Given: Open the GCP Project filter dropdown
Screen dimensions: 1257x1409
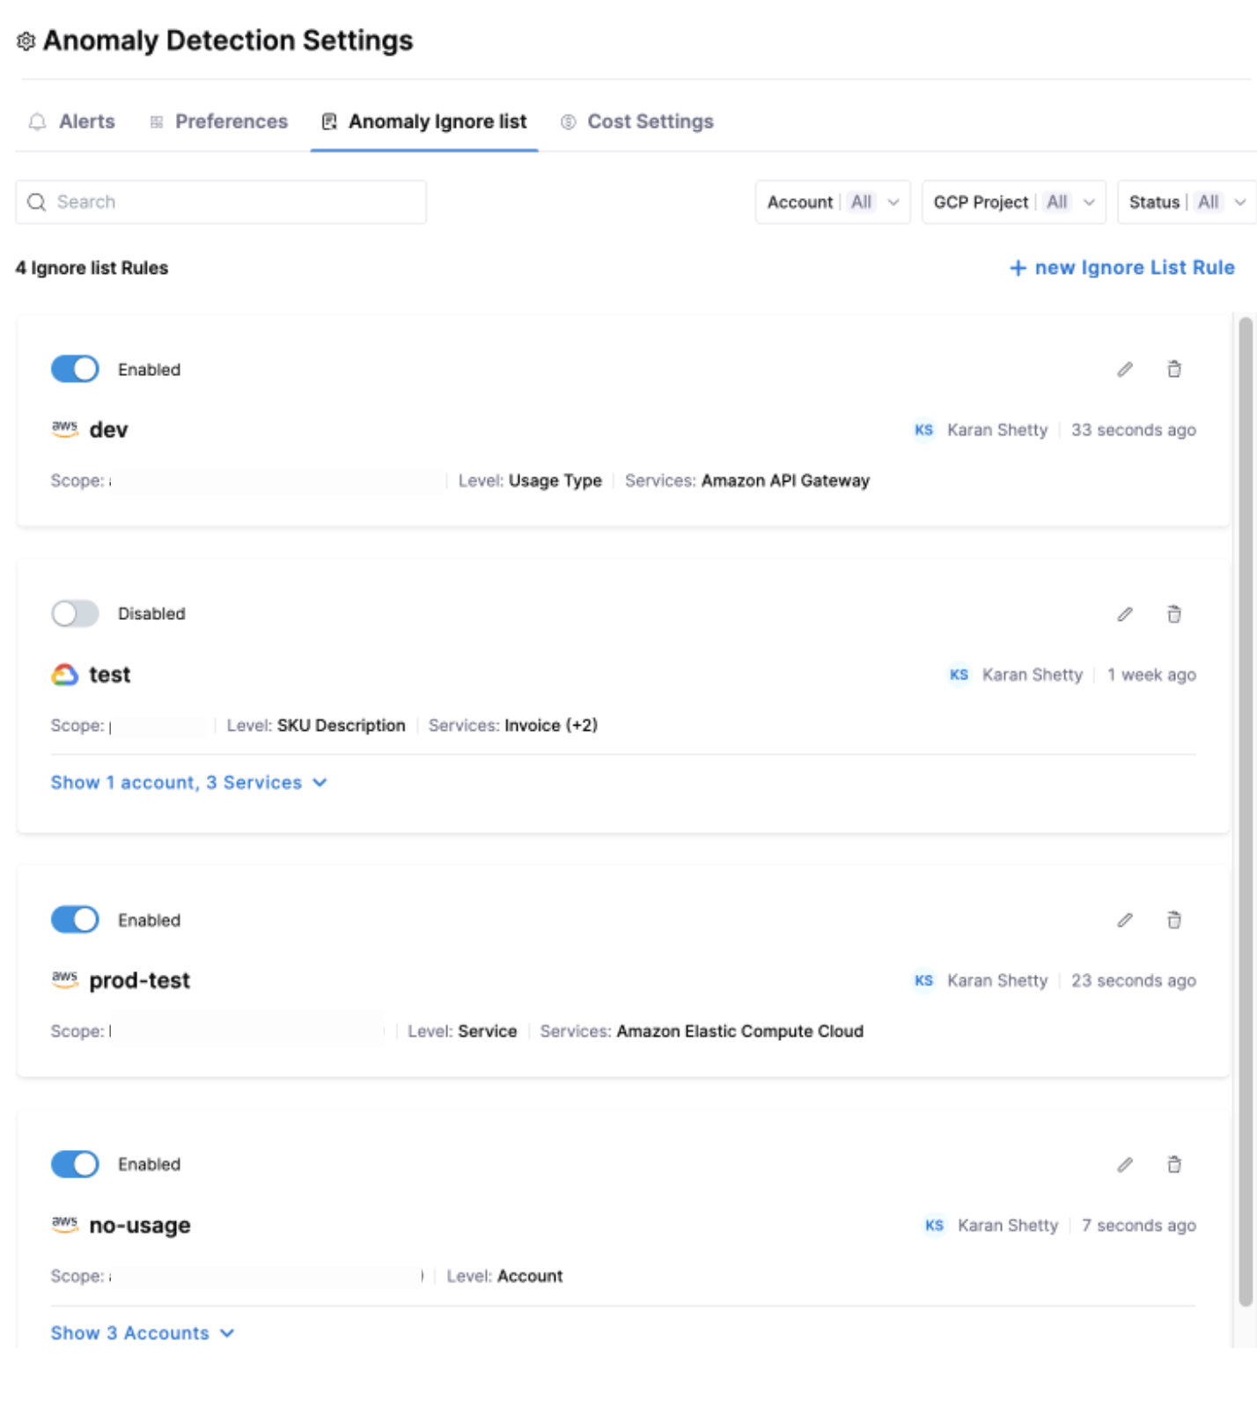Looking at the screenshot, I should 1013,203.
